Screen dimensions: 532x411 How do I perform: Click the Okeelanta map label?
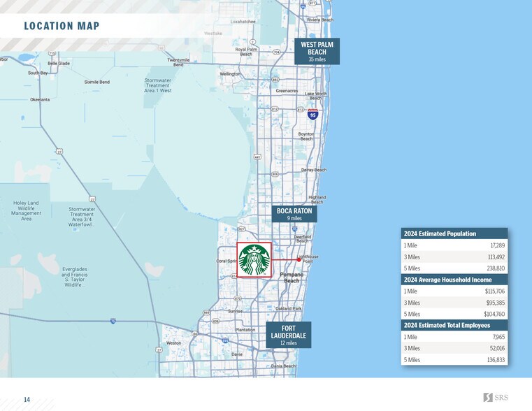[40, 100]
